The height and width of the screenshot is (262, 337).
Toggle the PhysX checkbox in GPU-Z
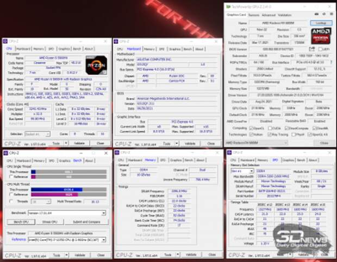coord(294,135)
